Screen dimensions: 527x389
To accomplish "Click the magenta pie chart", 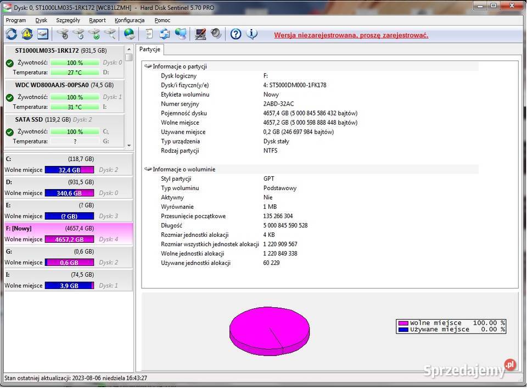I will (x=270, y=331).
